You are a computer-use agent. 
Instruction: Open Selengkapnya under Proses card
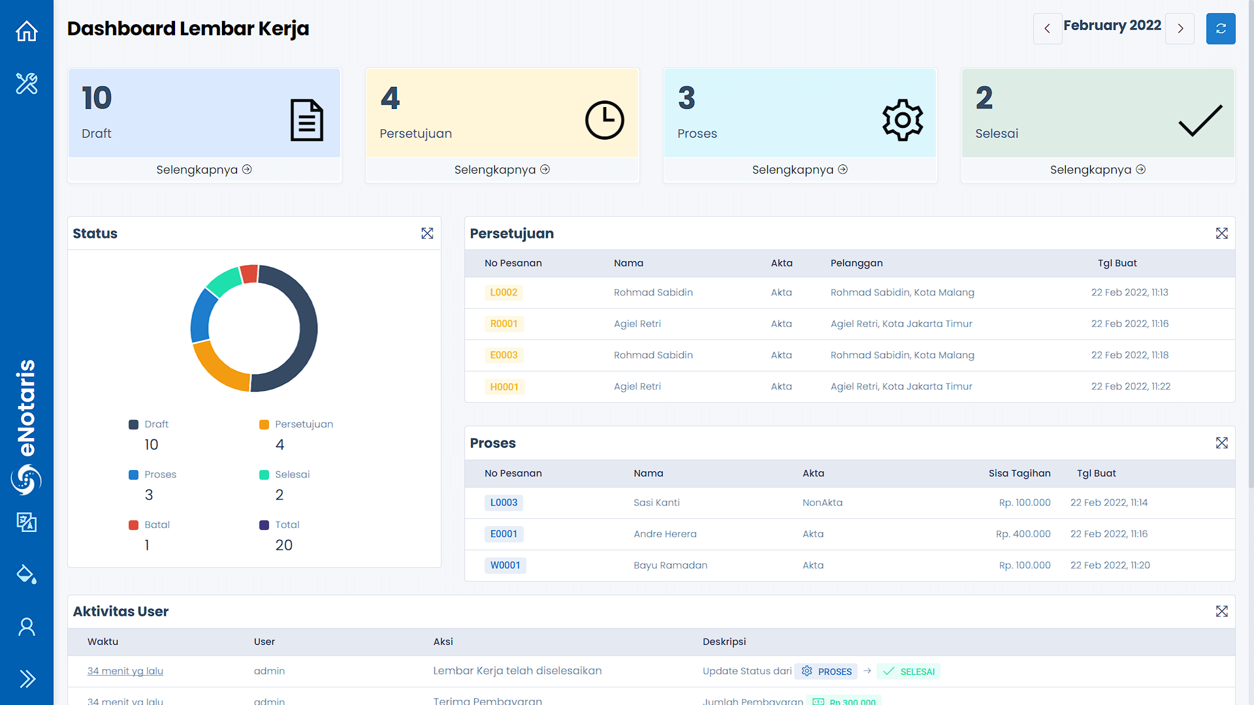pos(800,170)
